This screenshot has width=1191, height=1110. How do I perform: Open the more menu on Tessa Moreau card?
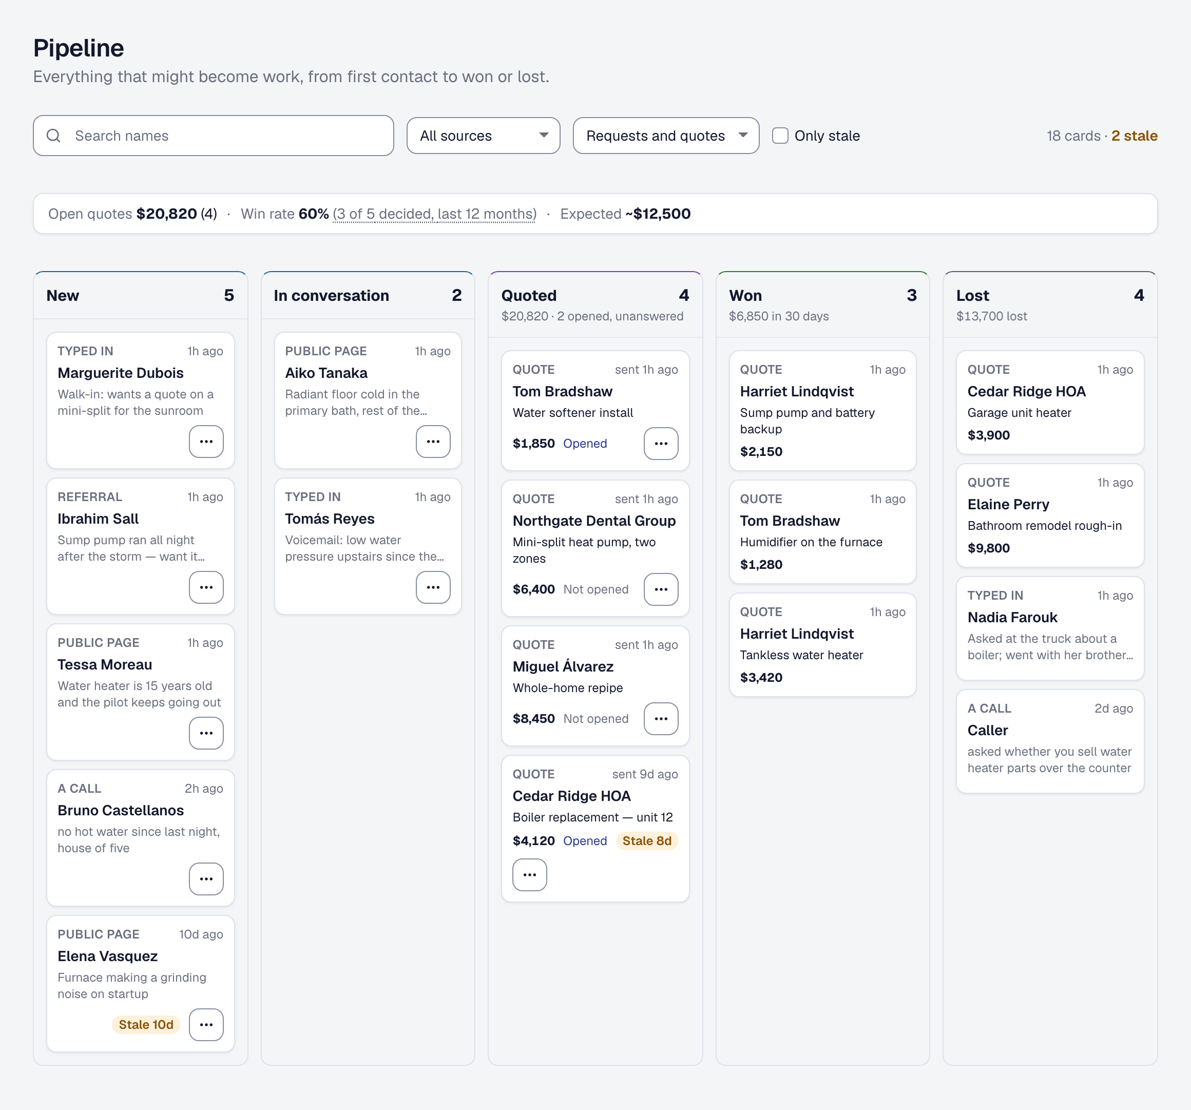206,733
